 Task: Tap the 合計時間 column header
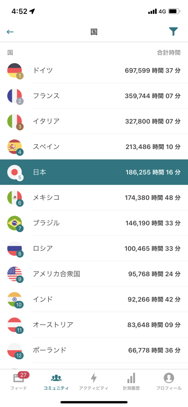(x=169, y=53)
